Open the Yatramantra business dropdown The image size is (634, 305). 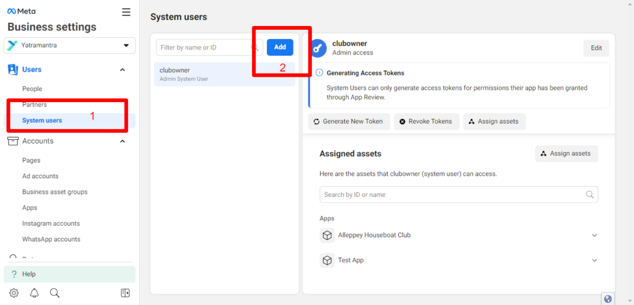tap(69, 45)
